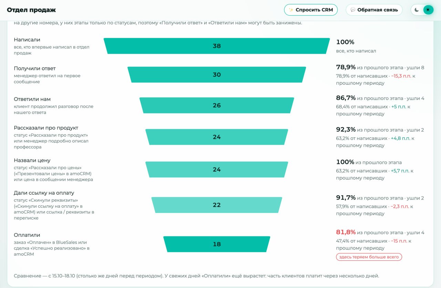This screenshot has height=288, width=441.
Task: Click the Отдел продаж page title
Action: point(31,10)
